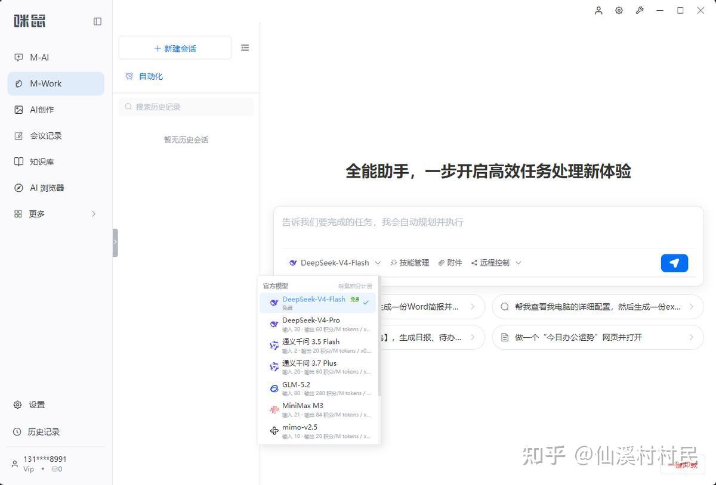Click the search magnifier in history search
The height and width of the screenshot is (485, 716).
(128, 107)
